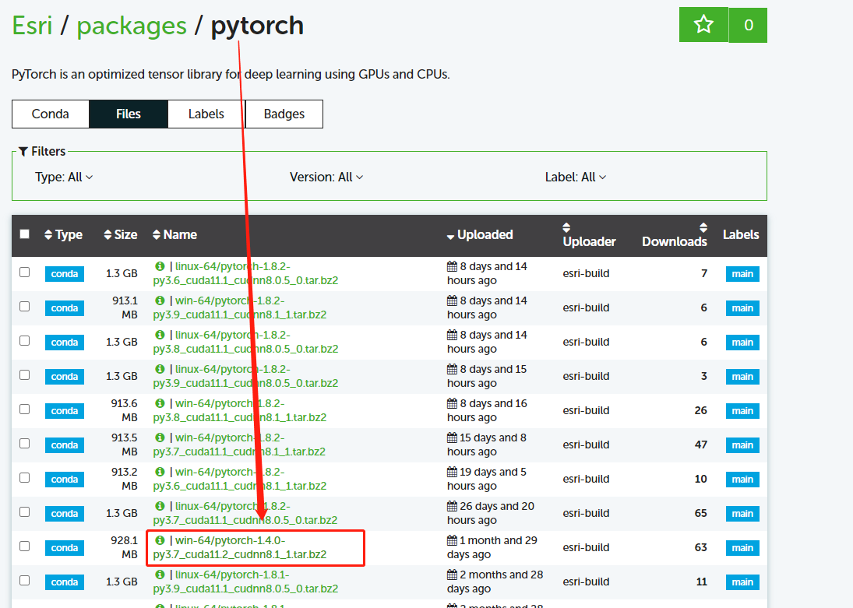Sort table by Size column

[x=121, y=235]
